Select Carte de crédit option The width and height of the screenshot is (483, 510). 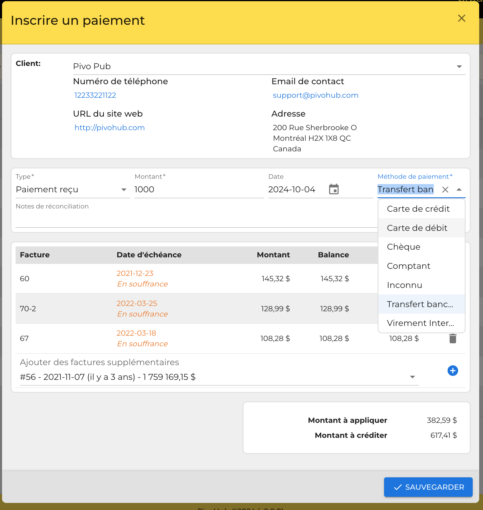[421, 209]
